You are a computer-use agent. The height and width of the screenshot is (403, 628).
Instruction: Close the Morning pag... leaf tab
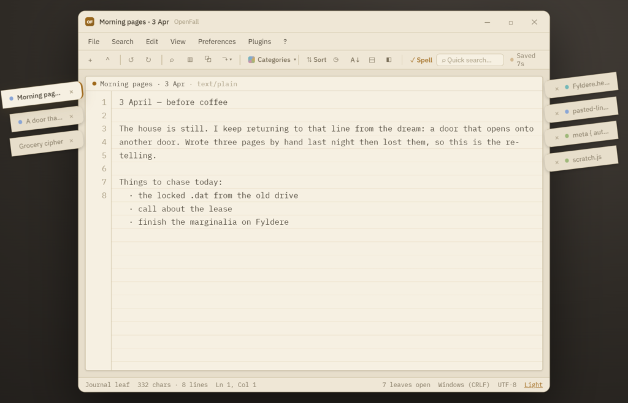pos(71,92)
